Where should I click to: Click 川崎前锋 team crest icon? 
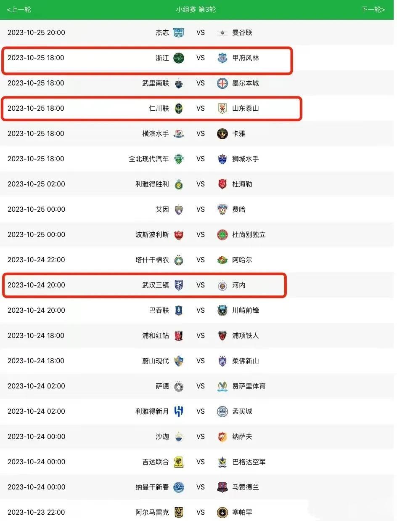(x=222, y=310)
